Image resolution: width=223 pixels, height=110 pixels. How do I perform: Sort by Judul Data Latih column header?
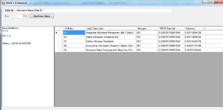coord(111,29)
